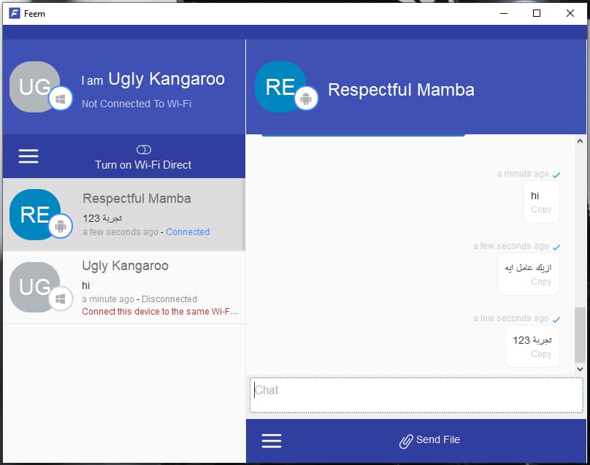Click Turn on Wi-Fi Direct label
The height and width of the screenshot is (465, 590).
tap(143, 165)
